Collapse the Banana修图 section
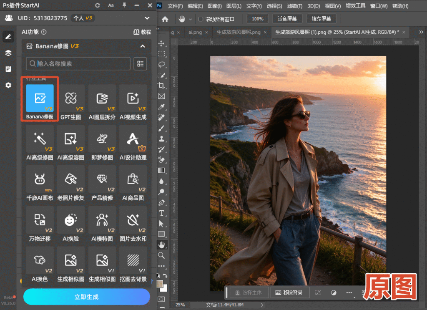427x310 pixels. point(143,46)
